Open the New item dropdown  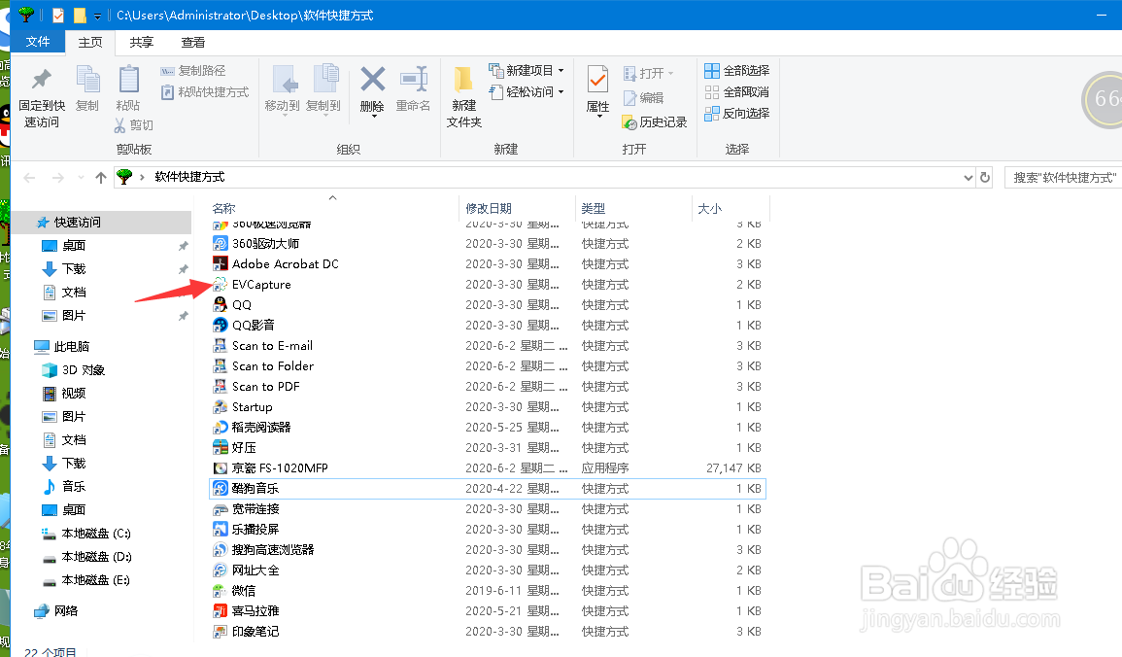coord(527,70)
